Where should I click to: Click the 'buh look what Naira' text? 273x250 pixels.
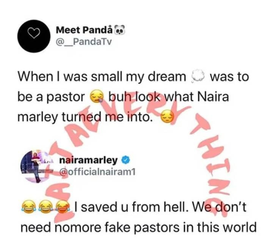coord(169,96)
